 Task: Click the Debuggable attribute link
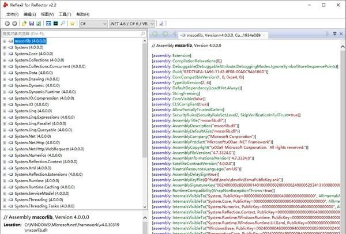coord(184,66)
